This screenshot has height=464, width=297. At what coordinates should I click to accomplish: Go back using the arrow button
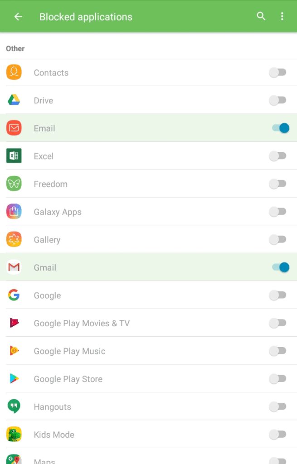pyautogui.click(x=18, y=16)
